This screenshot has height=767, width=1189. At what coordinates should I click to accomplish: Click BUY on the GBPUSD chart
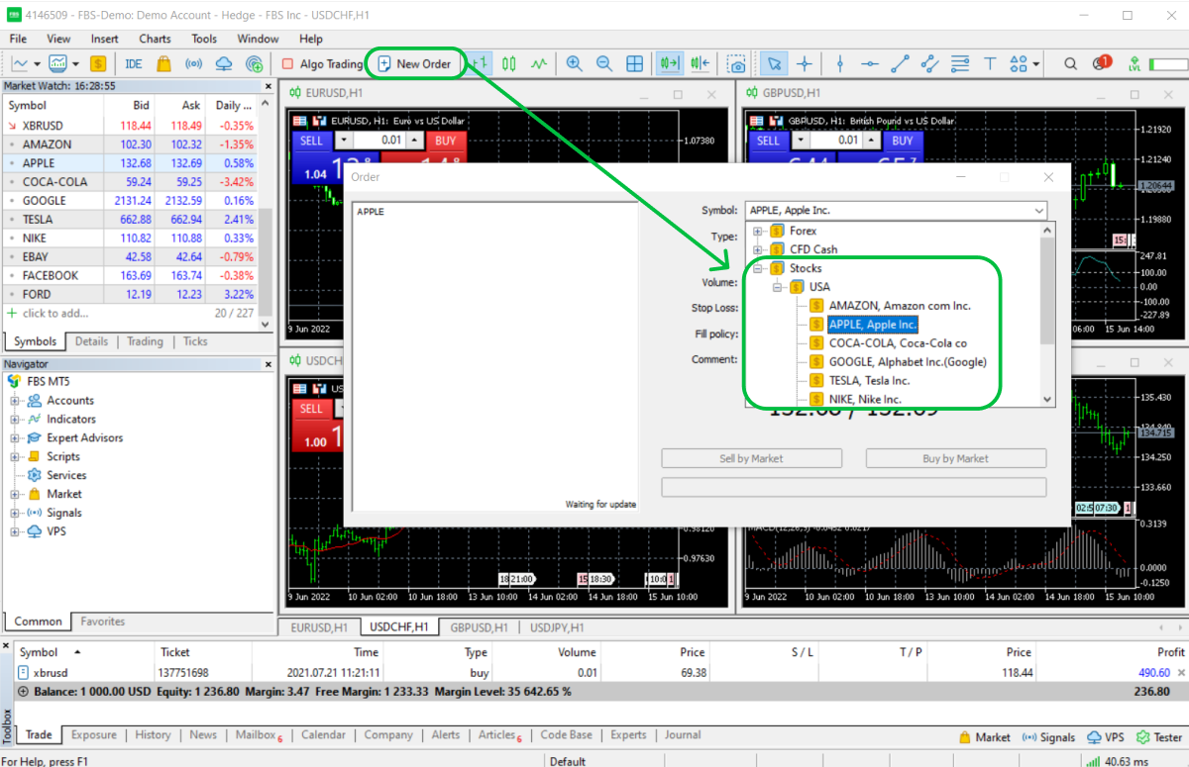pyautogui.click(x=903, y=141)
